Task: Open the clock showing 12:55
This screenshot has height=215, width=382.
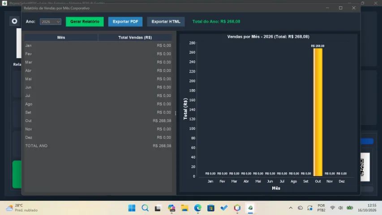Action: pos(367,208)
